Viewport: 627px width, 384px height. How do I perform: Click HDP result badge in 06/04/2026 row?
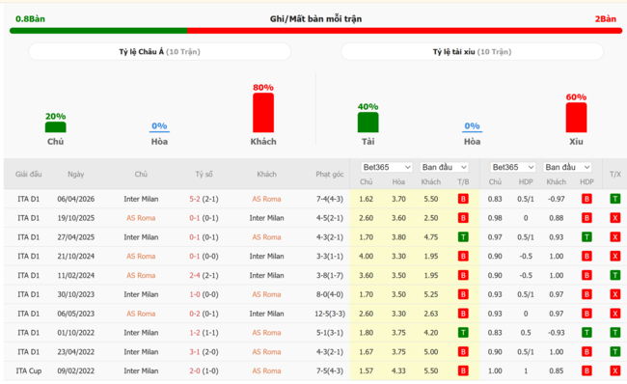[586, 199]
